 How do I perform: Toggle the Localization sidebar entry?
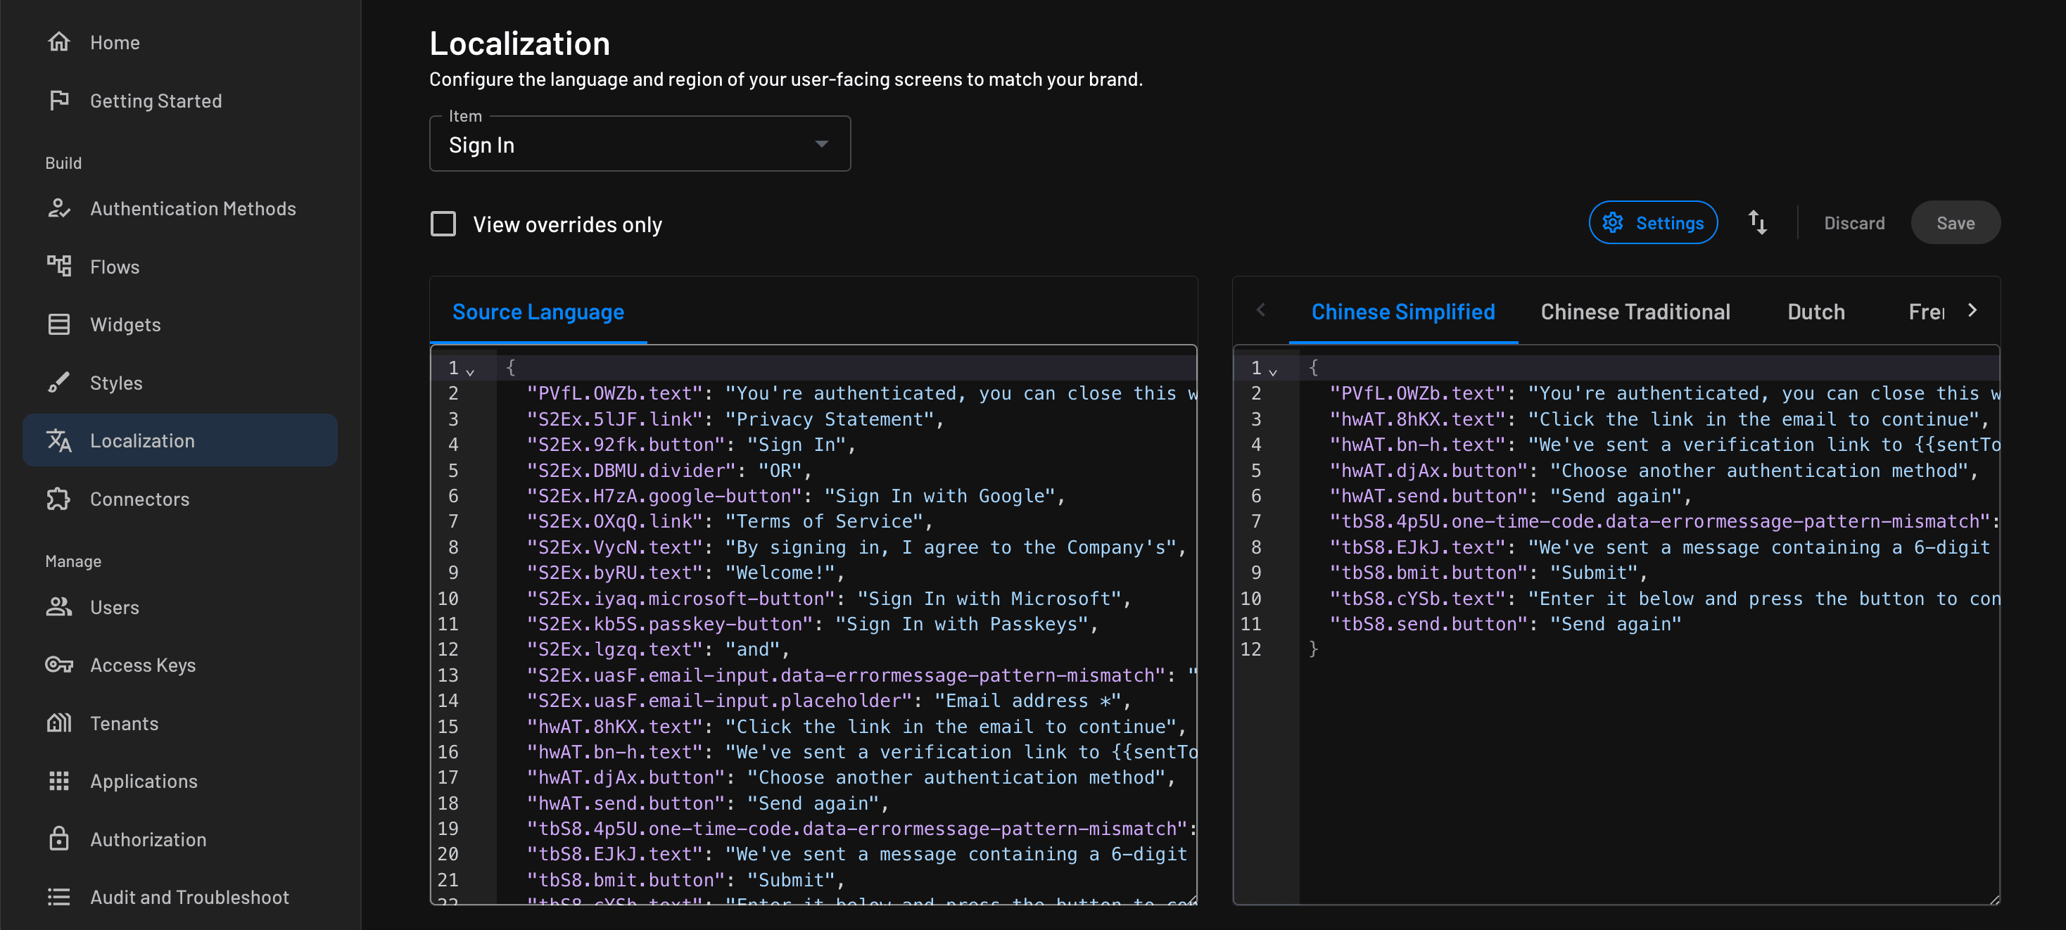[141, 440]
